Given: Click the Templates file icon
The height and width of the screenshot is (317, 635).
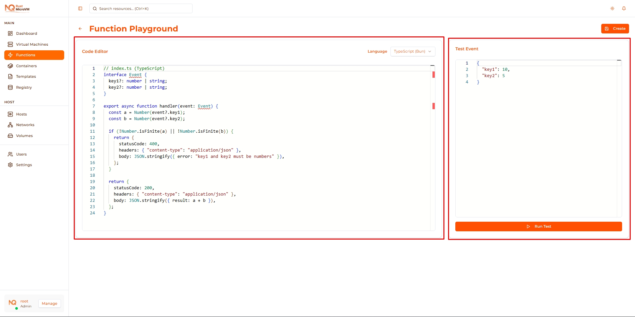Looking at the screenshot, I should (x=10, y=76).
